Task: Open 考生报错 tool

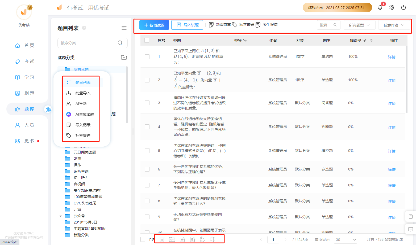Action: coord(267,25)
